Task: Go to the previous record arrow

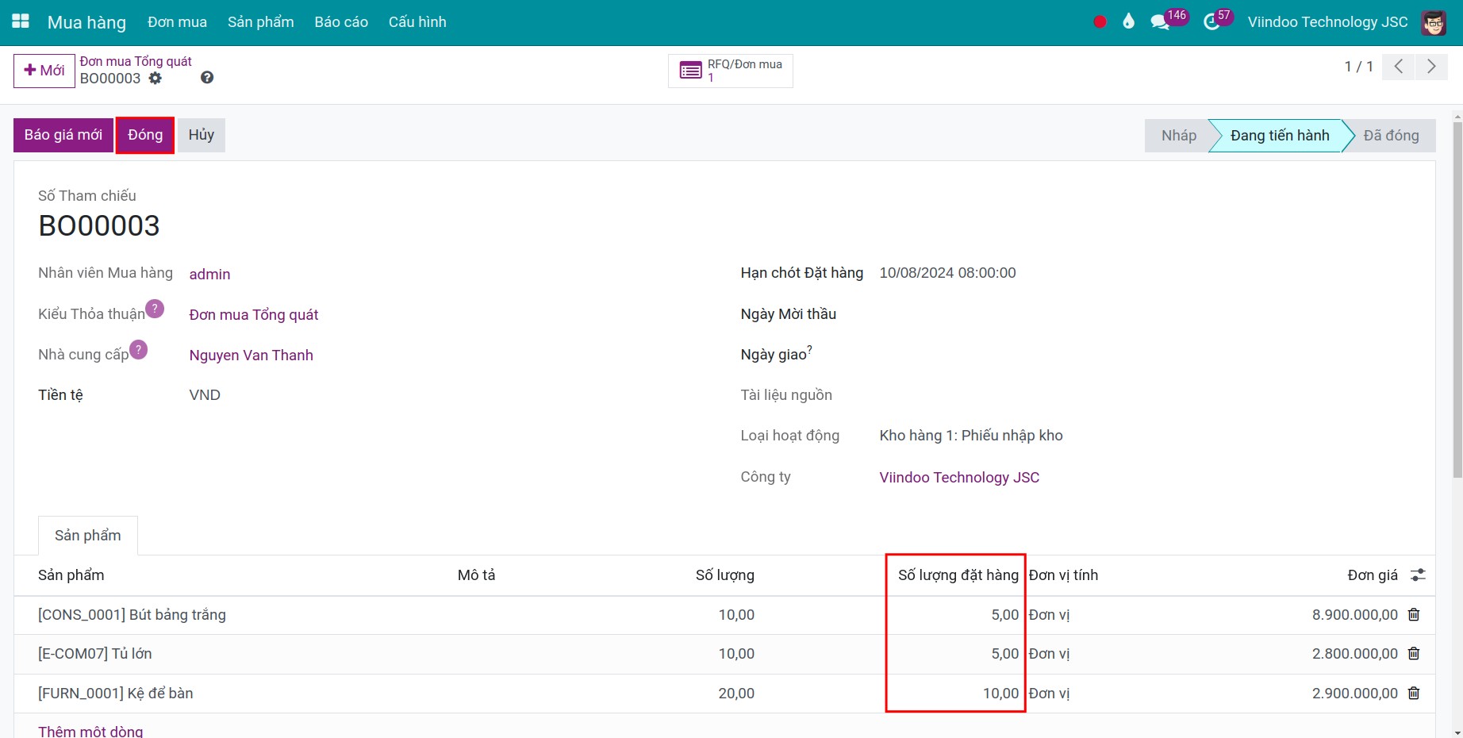Action: (1399, 67)
